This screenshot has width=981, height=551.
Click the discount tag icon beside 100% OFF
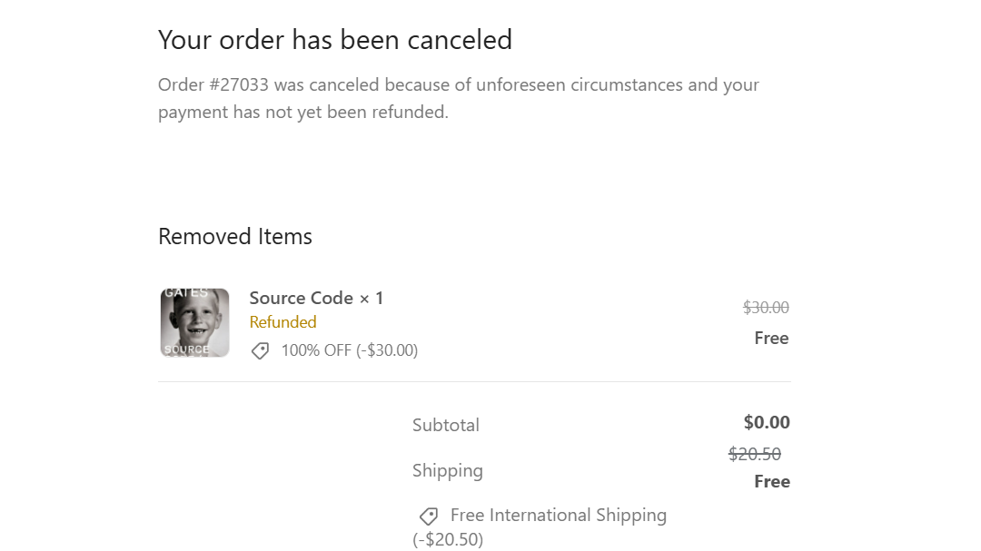[261, 351]
